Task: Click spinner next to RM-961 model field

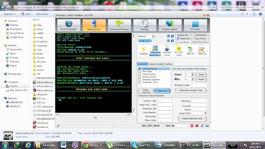Action: pos(169,41)
